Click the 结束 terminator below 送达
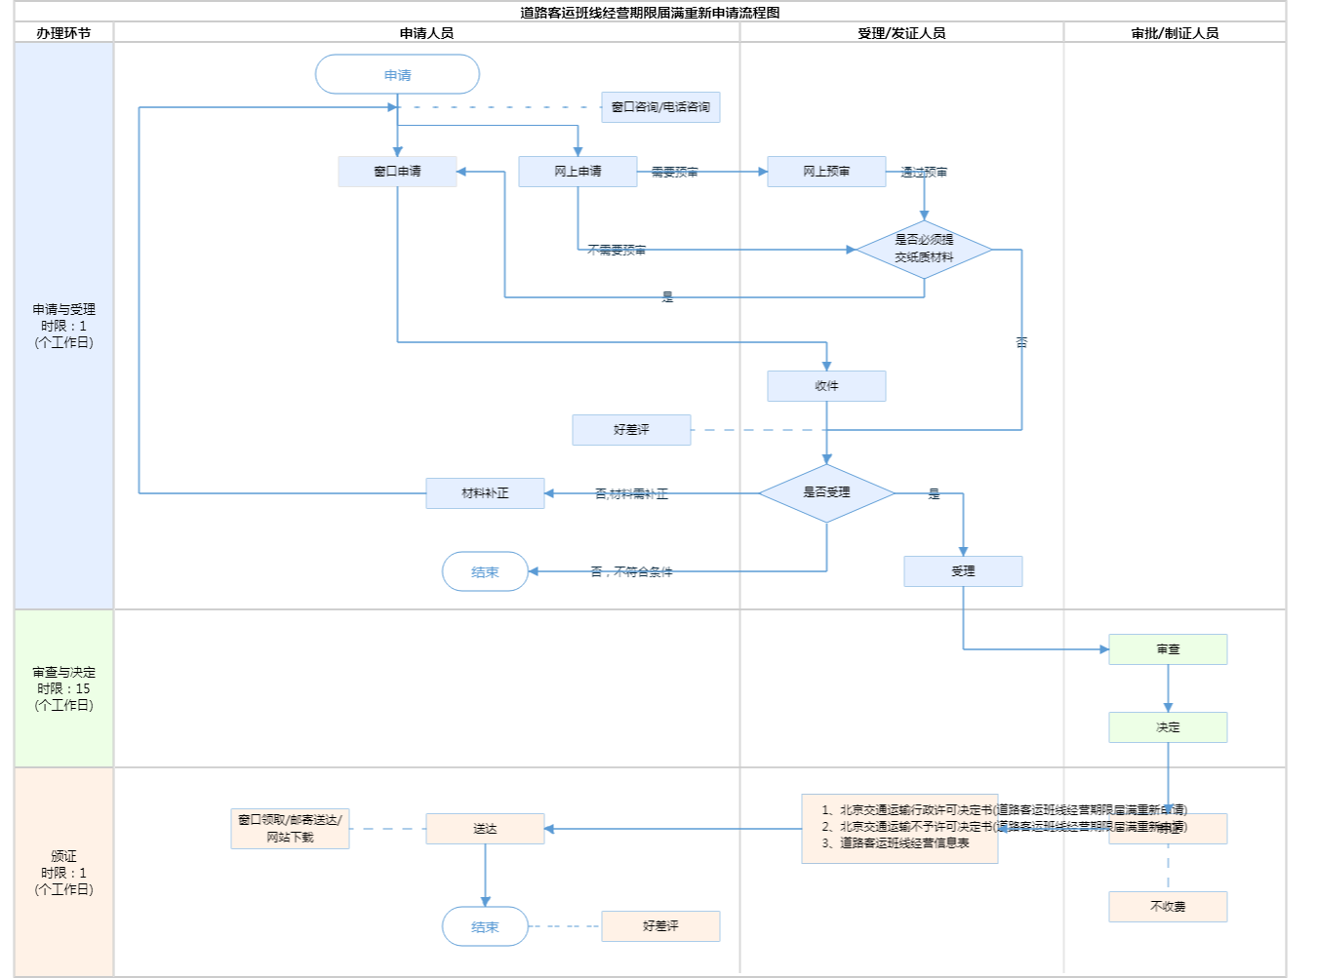Image resolution: width=1317 pixels, height=978 pixels. (x=485, y=927)
